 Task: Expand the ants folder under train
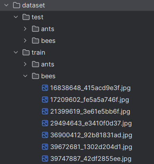click(x=25, y=64)
